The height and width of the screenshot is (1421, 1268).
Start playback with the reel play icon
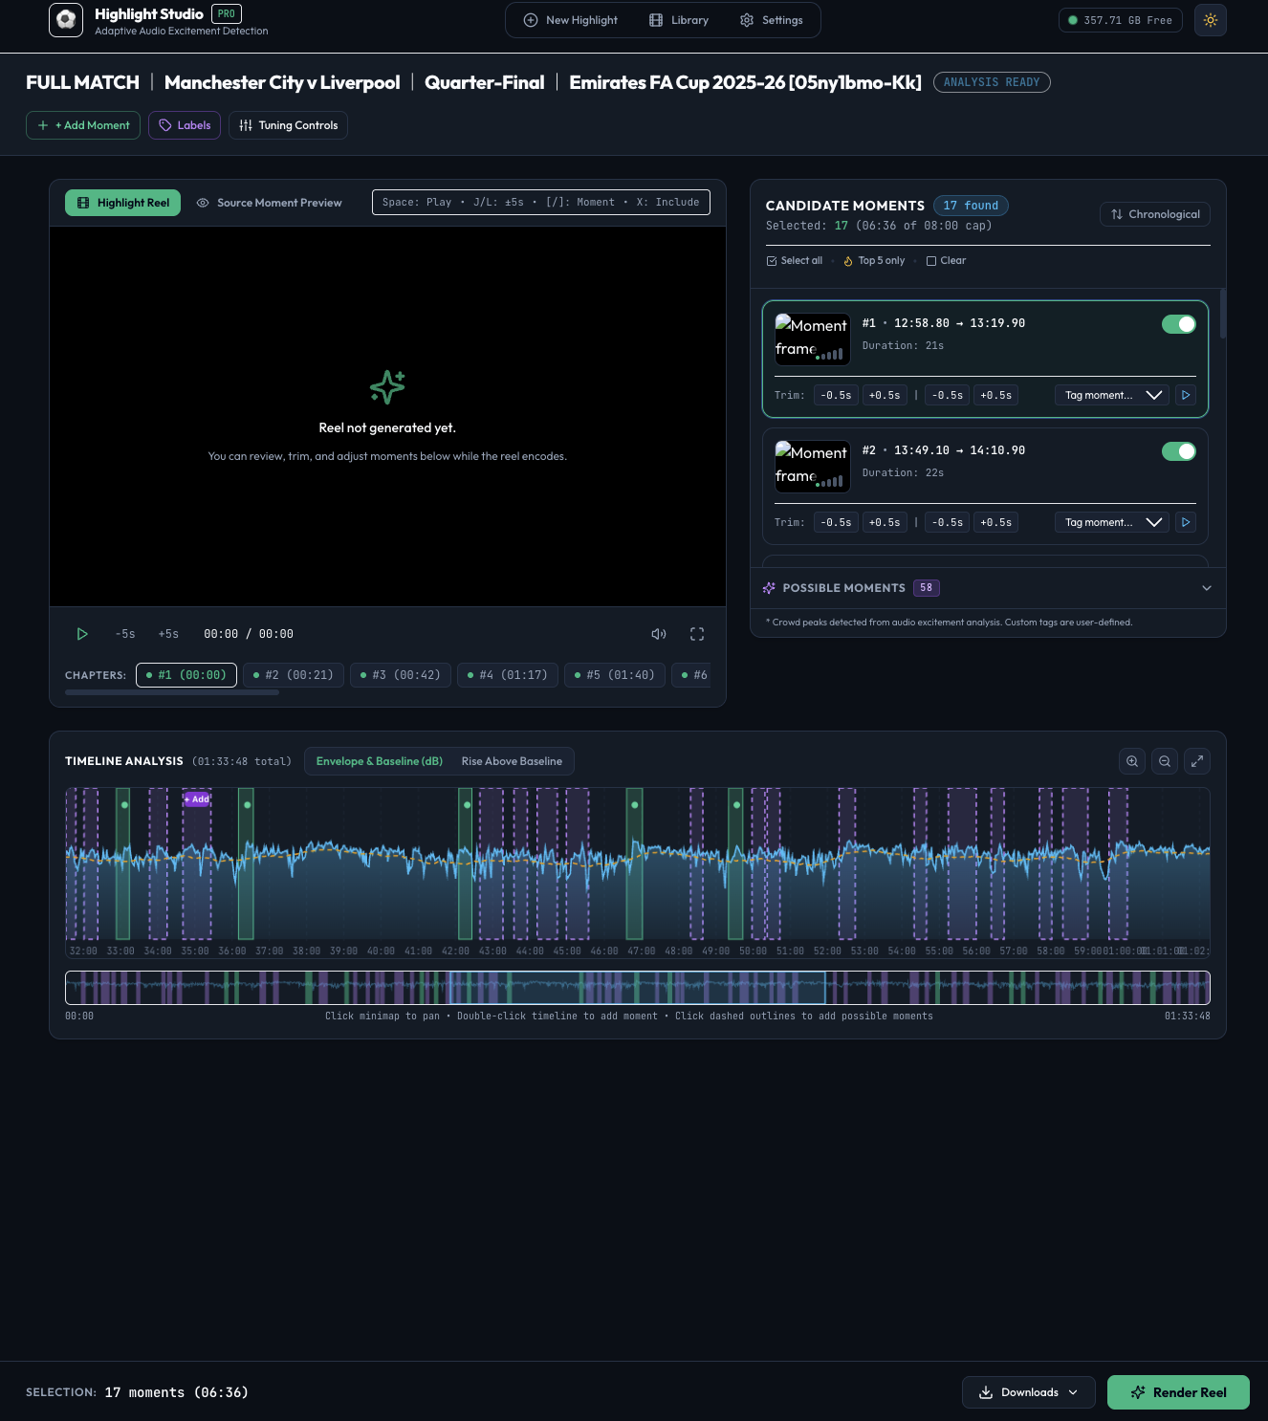click(82, 634)
